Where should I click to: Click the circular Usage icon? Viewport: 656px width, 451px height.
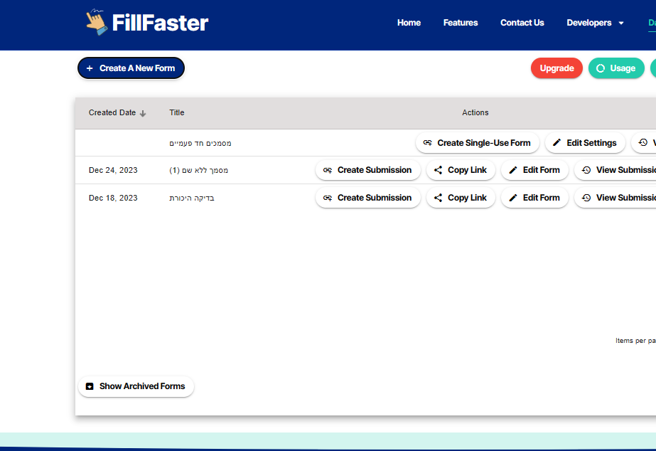[x=601, y=68]
